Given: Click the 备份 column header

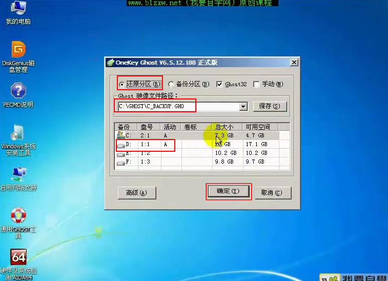Looking at the screenshot, I should click(126, 127).
